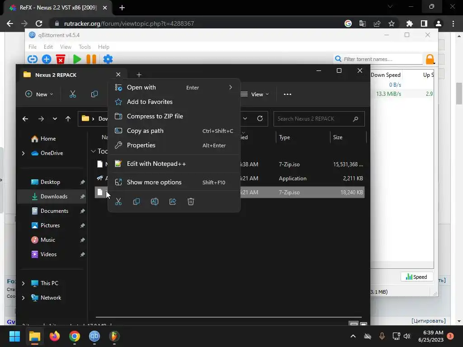463x347 pixels.
Task: Go up one folder level in Explorer
Action: [68, 119]
